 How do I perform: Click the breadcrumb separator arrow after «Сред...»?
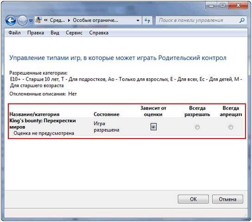click(69, 20)
